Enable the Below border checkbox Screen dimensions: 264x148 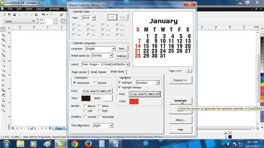click(x=99, y=106)
